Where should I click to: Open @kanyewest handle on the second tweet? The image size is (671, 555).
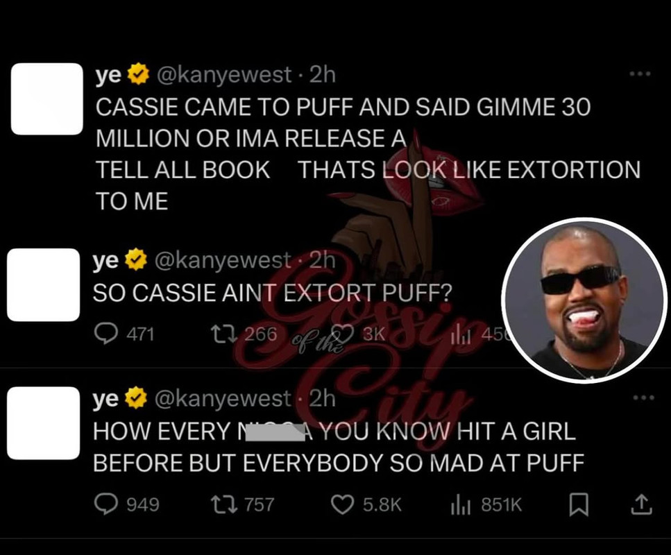(222, 260)
